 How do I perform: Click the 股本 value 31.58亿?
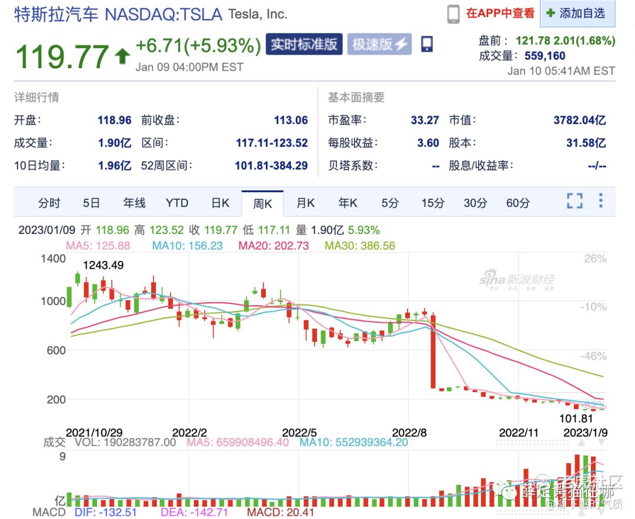pos(586,143)
